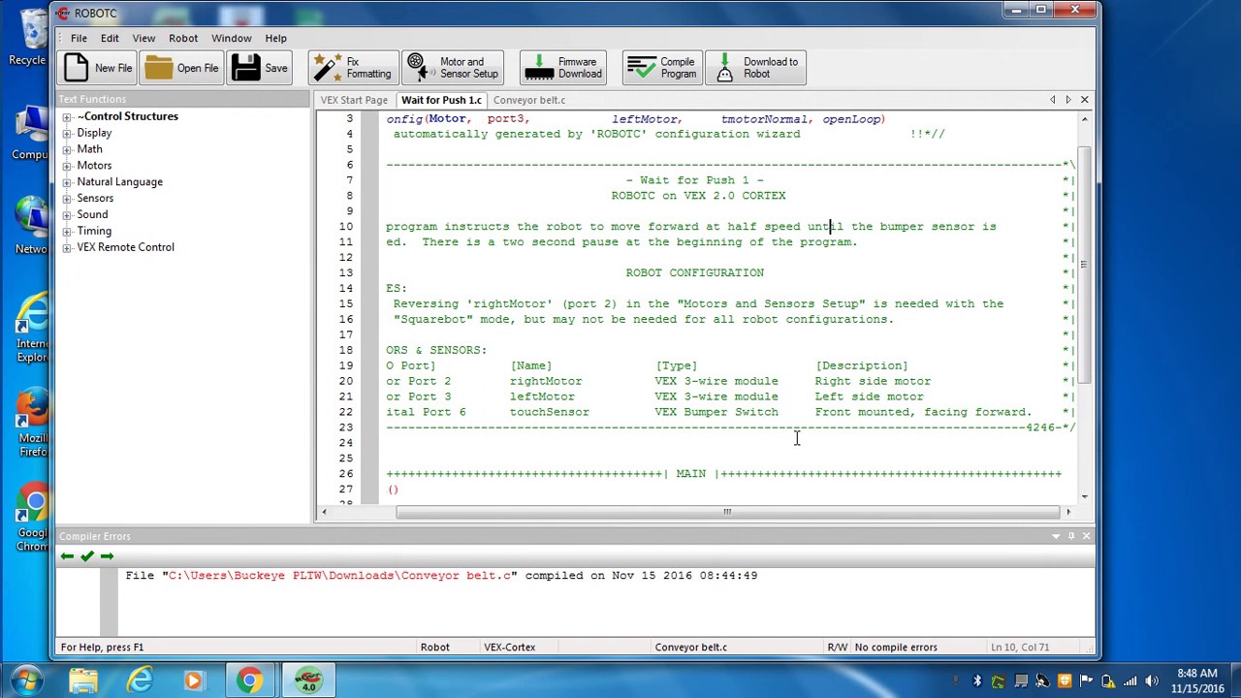Screen dimensions: 1241x698
Task: Switch to the VEX Start Page tab
Action: click(354, 100)
